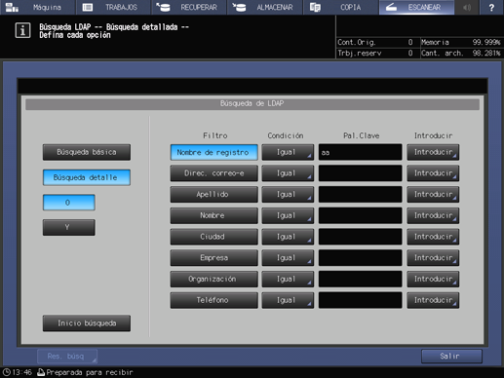Click Introducir for Direc. correo-e
This screenshot has width=504, height=378.
tap(433, 173)
